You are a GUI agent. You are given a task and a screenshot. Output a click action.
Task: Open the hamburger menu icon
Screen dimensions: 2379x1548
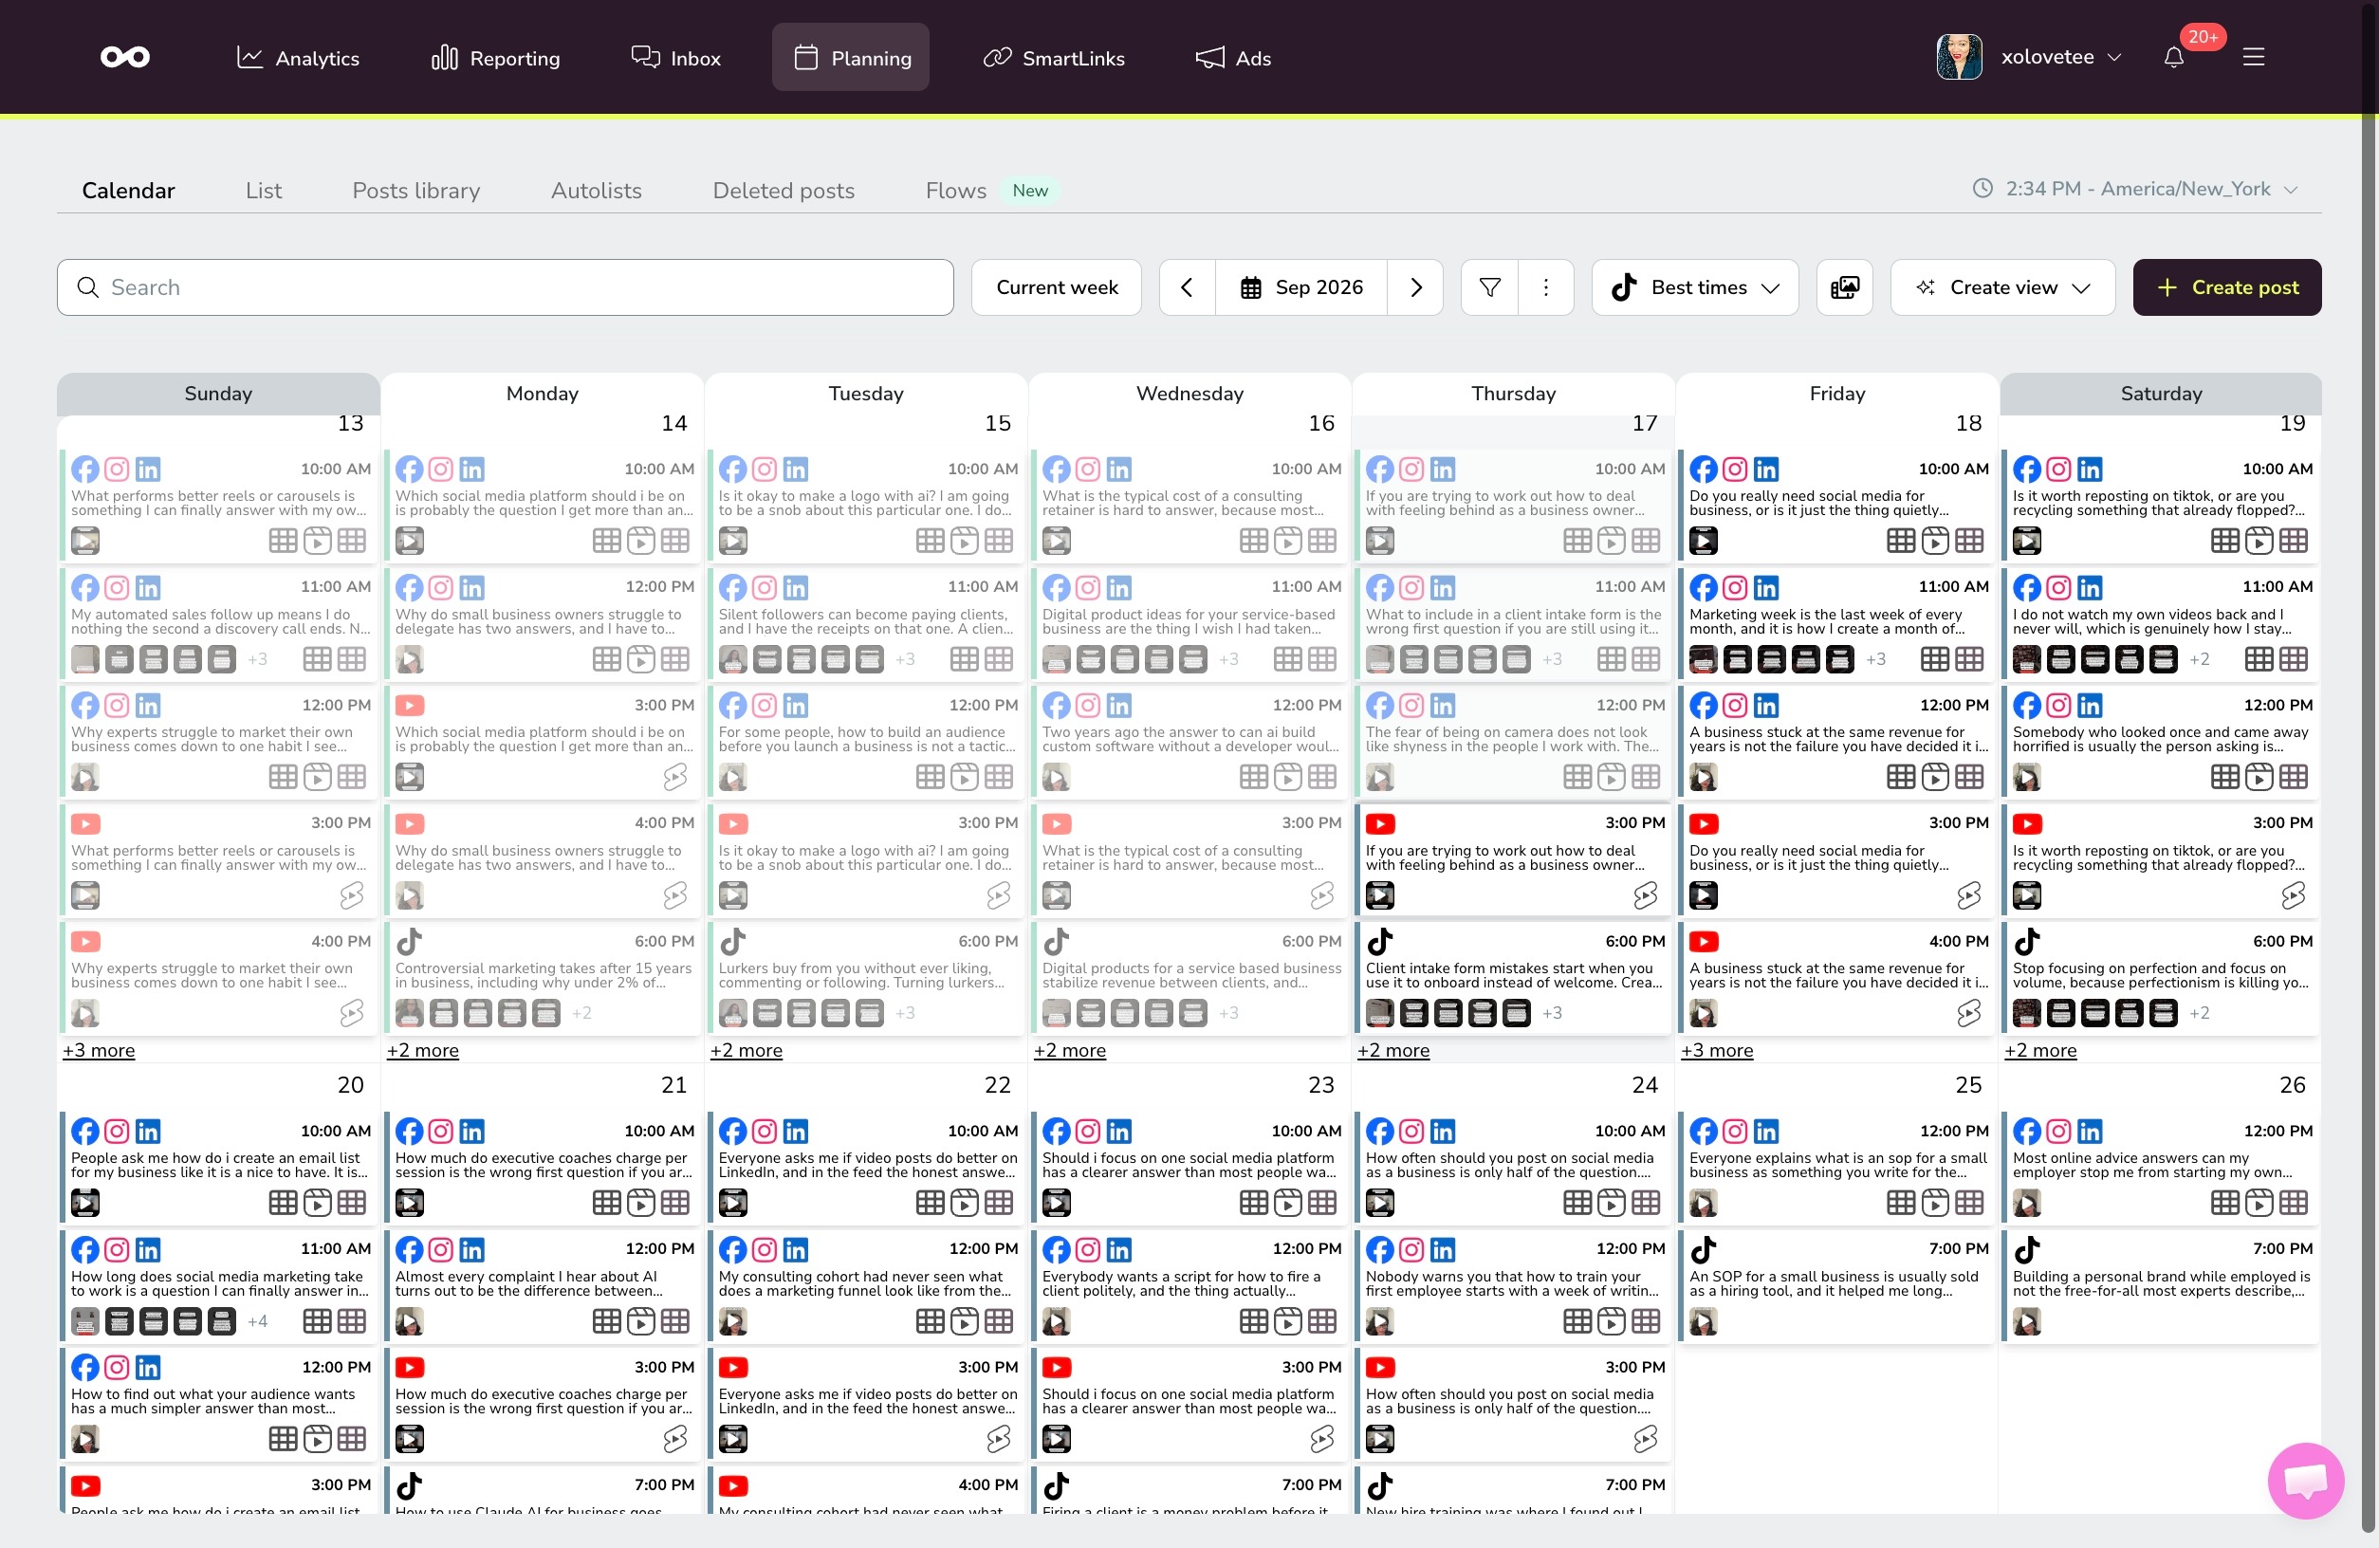[2253, 57]
